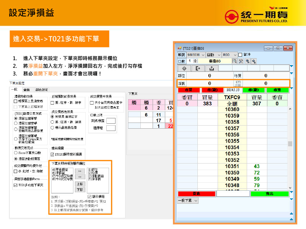
Task: Click price 10350 in the ladder
Action: pos(232,173)
